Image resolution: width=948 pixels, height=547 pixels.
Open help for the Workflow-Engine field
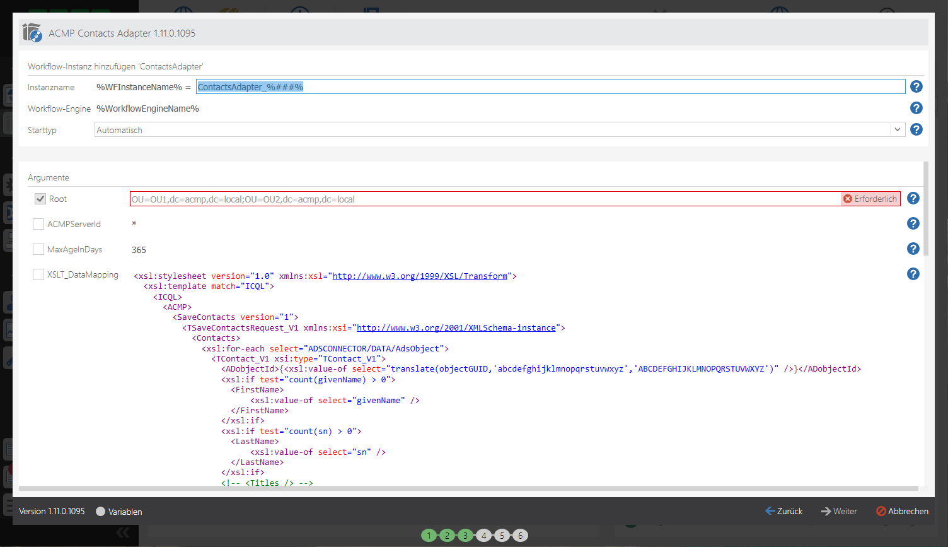pos(916,109)
